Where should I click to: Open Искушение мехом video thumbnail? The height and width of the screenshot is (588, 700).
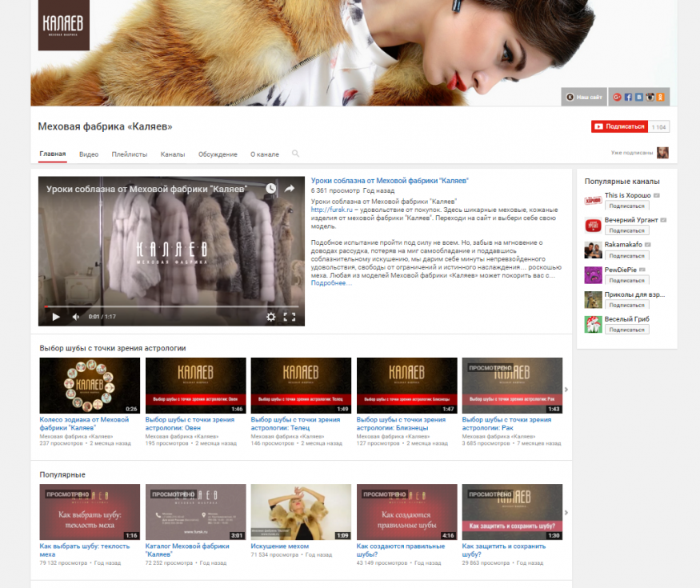tap(301, 512)
